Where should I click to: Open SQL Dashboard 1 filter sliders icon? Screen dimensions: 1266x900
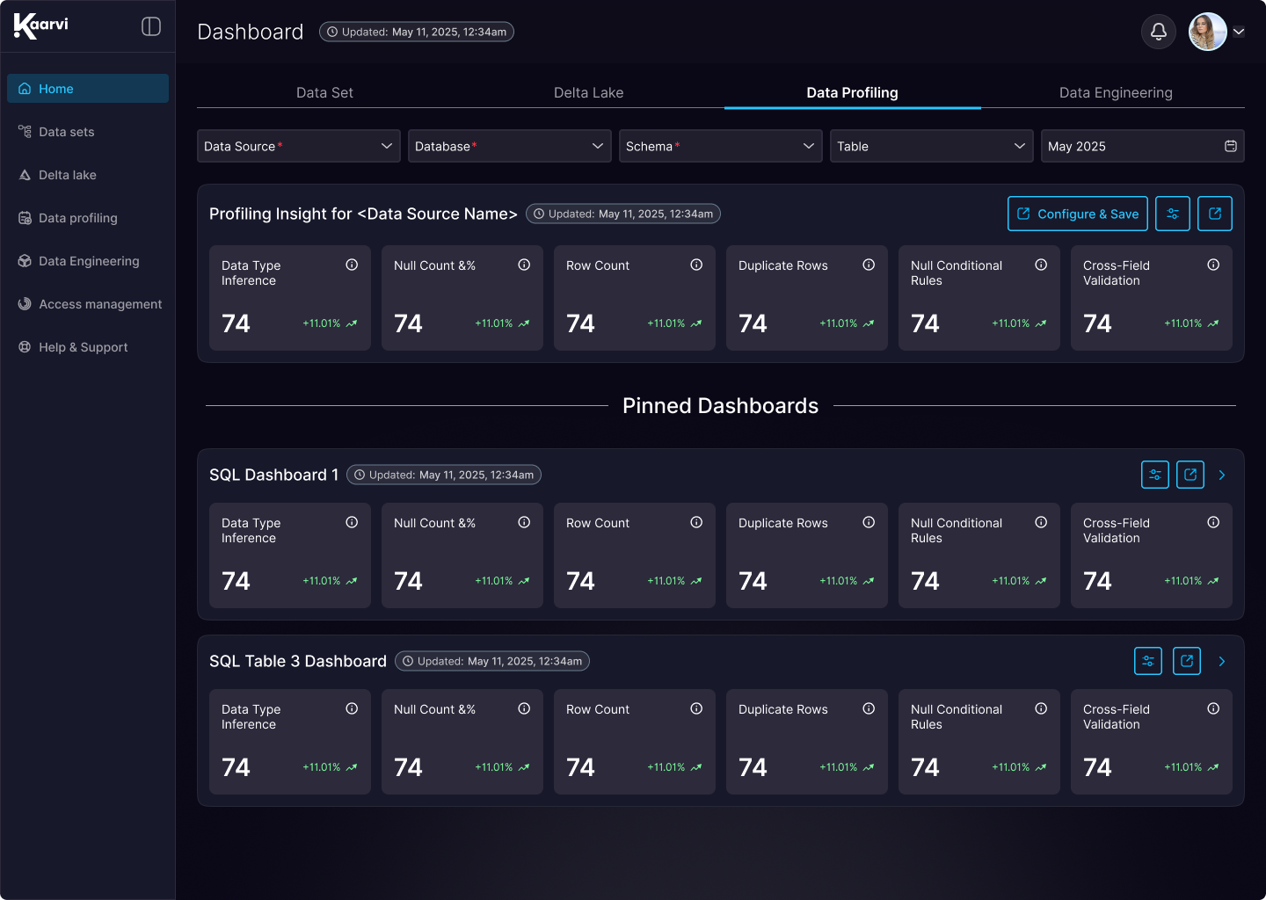(1155, 475)
